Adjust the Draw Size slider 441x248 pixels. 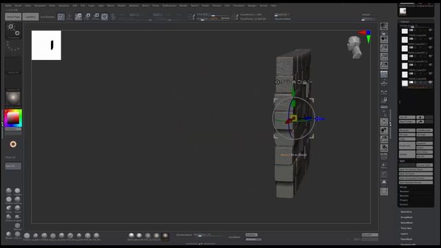(x=213, y=19)
